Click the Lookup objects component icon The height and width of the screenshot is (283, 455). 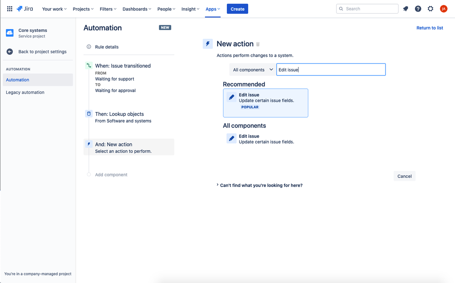89,114
